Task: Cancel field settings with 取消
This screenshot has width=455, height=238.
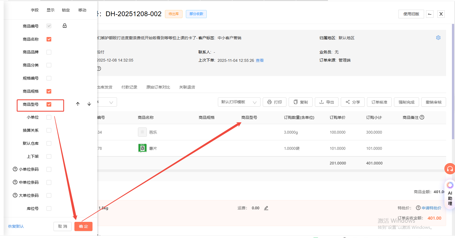Action: pos(62,226)
